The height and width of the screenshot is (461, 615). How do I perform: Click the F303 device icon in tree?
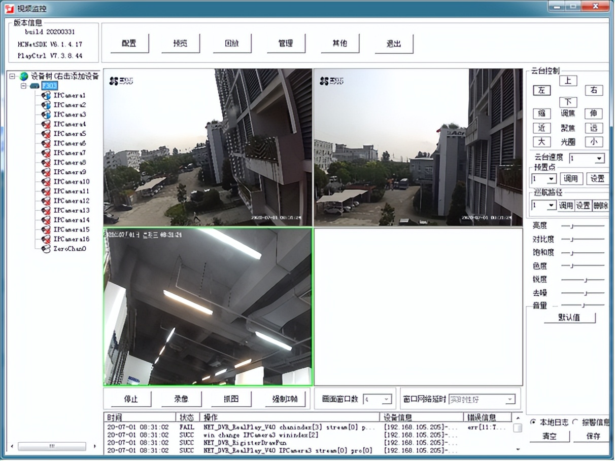(x=35, y=86)
